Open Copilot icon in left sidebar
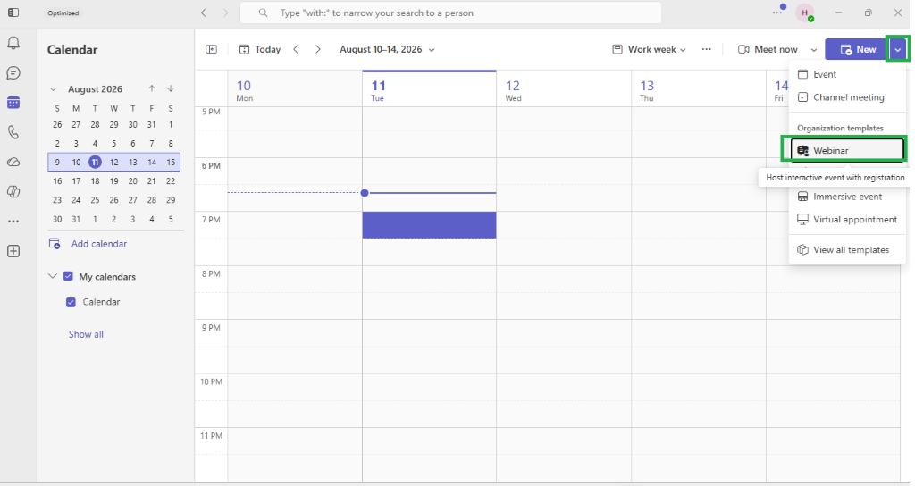This screenshot has height=486, width=915. click(x=13, y=191)
